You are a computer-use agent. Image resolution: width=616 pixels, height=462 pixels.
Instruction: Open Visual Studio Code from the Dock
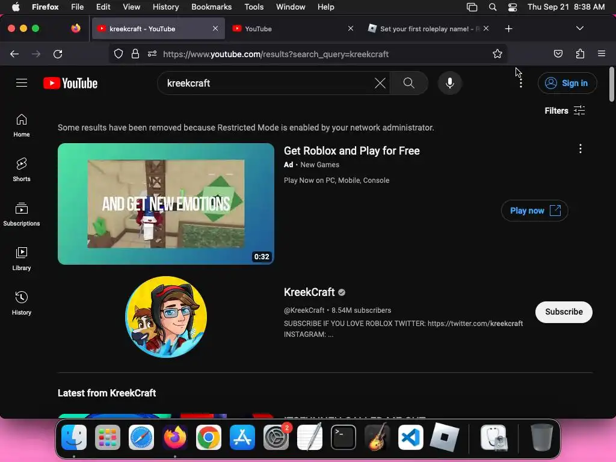tap(410, 437)
